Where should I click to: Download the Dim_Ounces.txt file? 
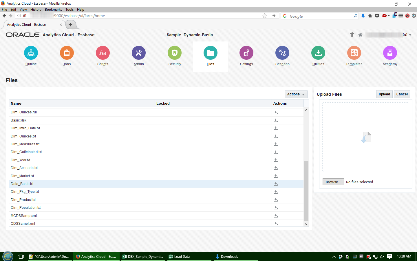[x=276, y=136]
